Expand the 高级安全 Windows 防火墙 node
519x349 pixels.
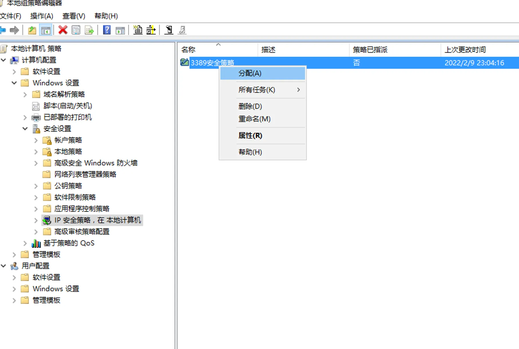pos(36,163)
